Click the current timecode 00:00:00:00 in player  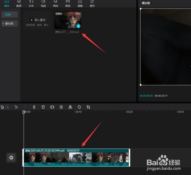(x=146, y=96)
